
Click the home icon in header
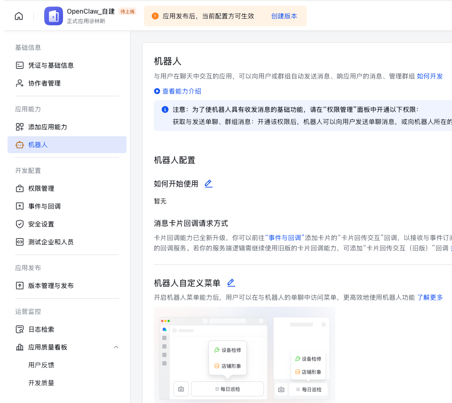pos(19,16)
